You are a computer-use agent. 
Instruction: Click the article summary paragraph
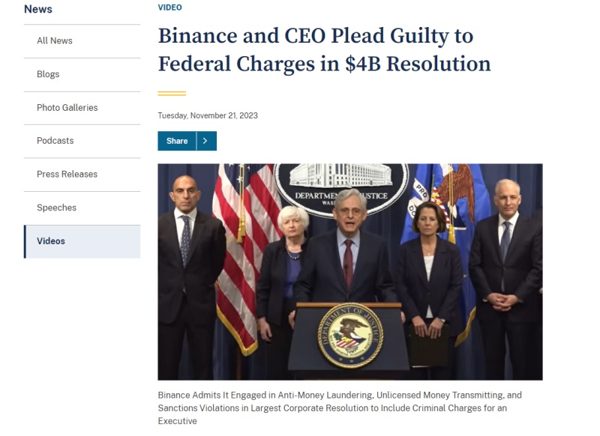tap(337, 408)
